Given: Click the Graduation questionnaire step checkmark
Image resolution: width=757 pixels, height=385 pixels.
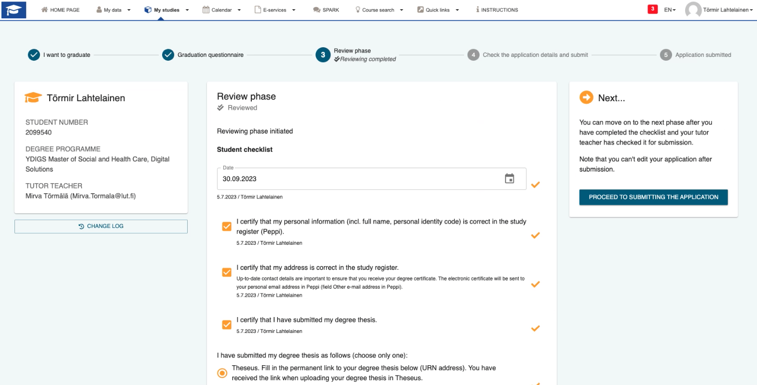Looking at the screenshot, I should tap(168, 55).
